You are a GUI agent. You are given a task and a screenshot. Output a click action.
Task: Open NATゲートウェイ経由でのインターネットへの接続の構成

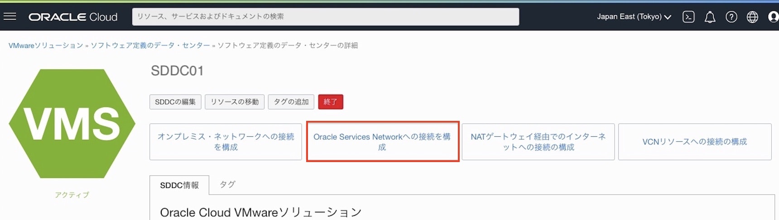(x=538, y=142)
